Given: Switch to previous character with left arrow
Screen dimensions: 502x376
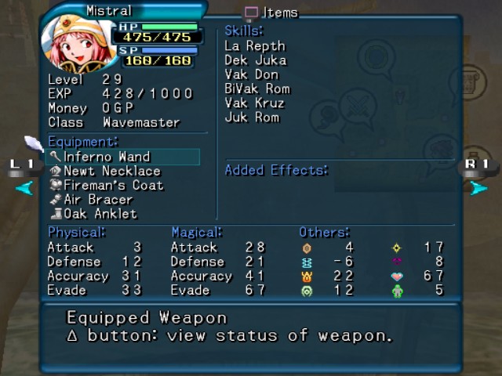Looking at the screenshot, I should (24, 188).
